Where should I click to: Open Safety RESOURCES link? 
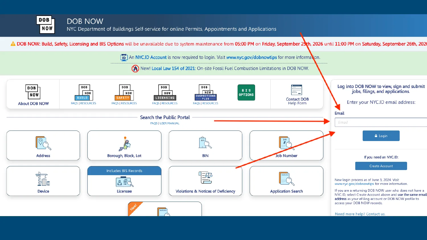pos(129,104)
